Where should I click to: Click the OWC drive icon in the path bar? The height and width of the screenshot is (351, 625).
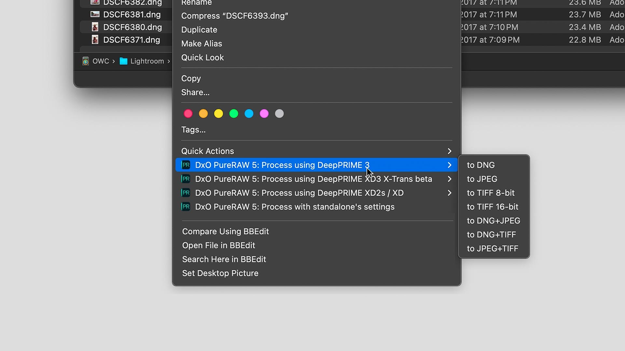point(85,61)
